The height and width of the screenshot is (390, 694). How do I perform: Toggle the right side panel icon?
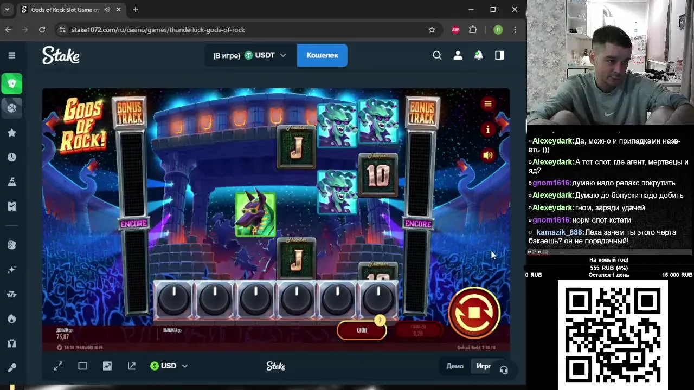499,55
